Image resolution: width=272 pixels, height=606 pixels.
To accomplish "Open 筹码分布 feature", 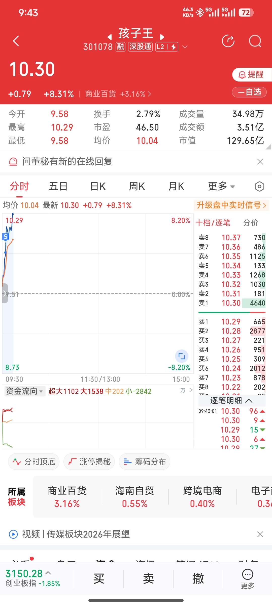I will (x=145, y=462).
